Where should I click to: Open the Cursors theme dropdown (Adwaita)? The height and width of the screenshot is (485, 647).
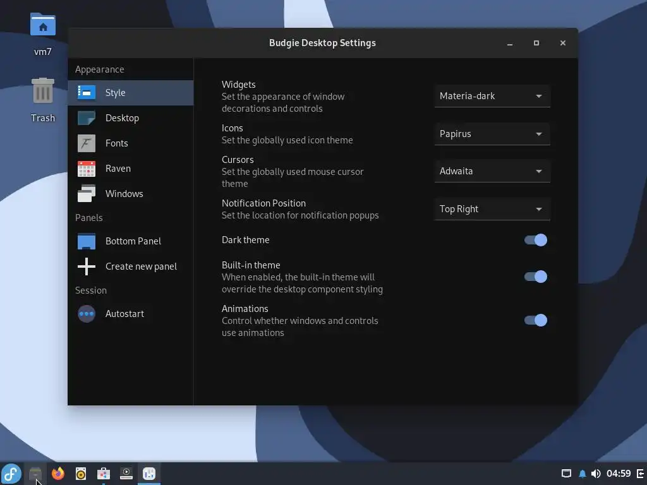tap(492, 171)
